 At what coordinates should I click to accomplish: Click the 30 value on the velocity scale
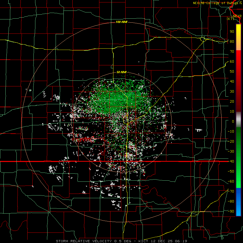point(232,92)
